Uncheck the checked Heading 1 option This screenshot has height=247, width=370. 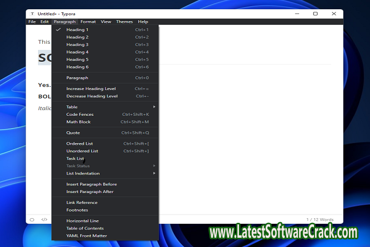click(77, 30)
